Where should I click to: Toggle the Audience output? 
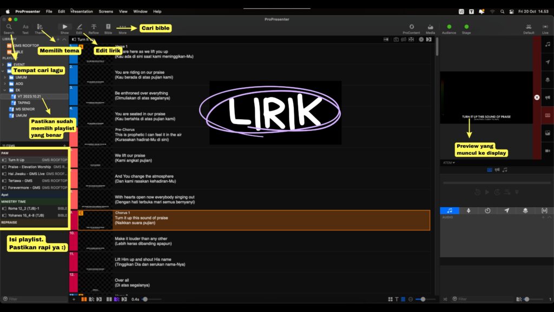coord(449,29)
